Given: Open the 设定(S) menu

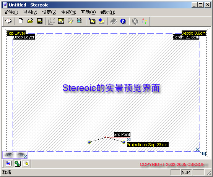Looking at the screenshot, I should click(49, 12).
